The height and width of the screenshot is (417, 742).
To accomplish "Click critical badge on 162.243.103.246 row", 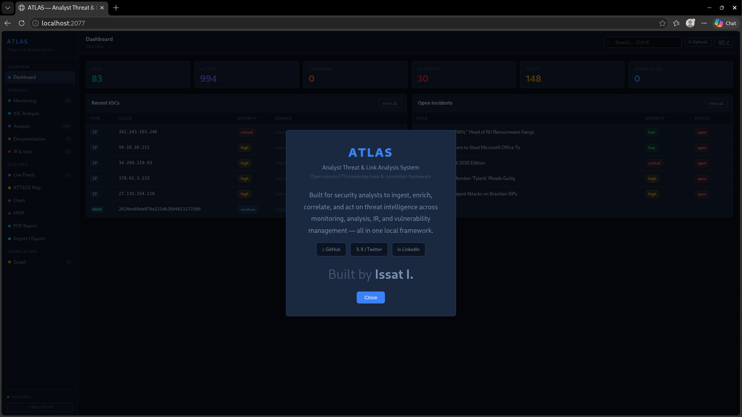I will click(247, 132).
